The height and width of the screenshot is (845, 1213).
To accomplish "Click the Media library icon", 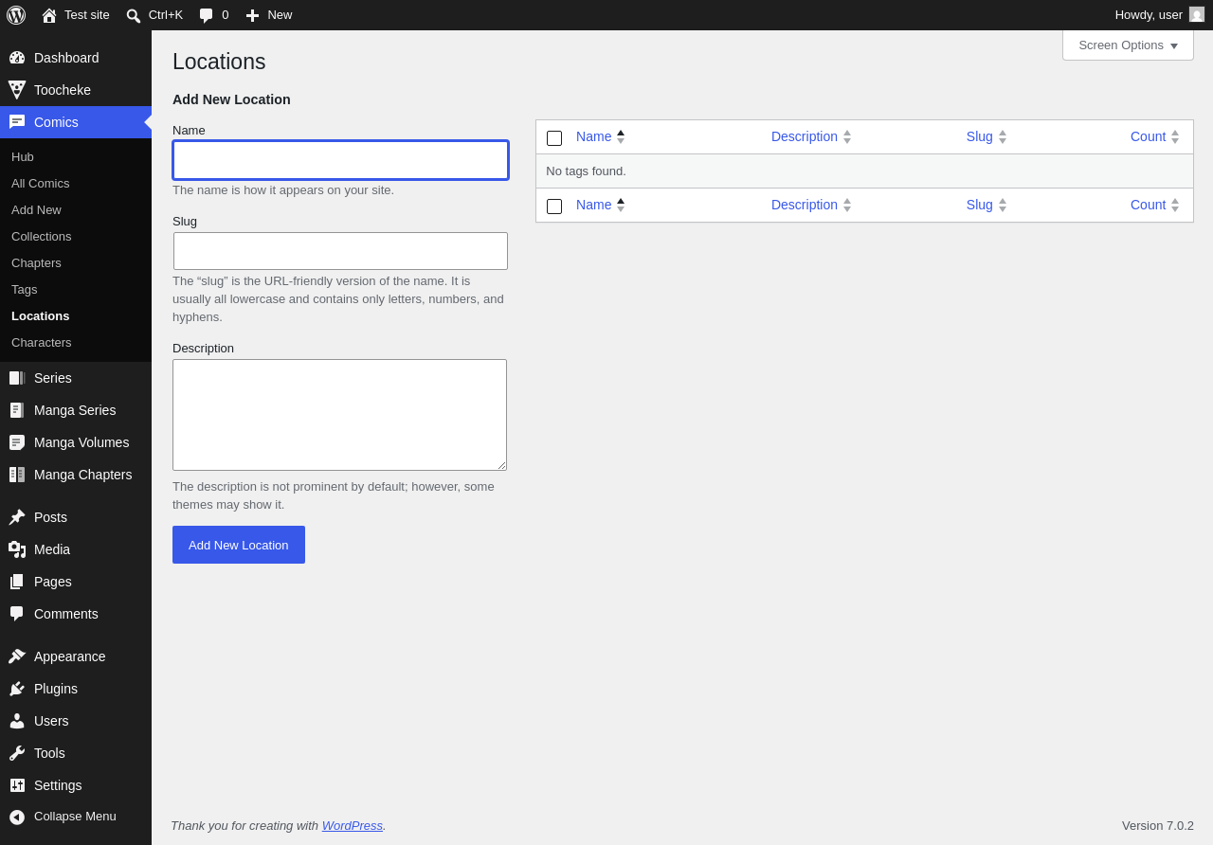I will pos(17,549).
